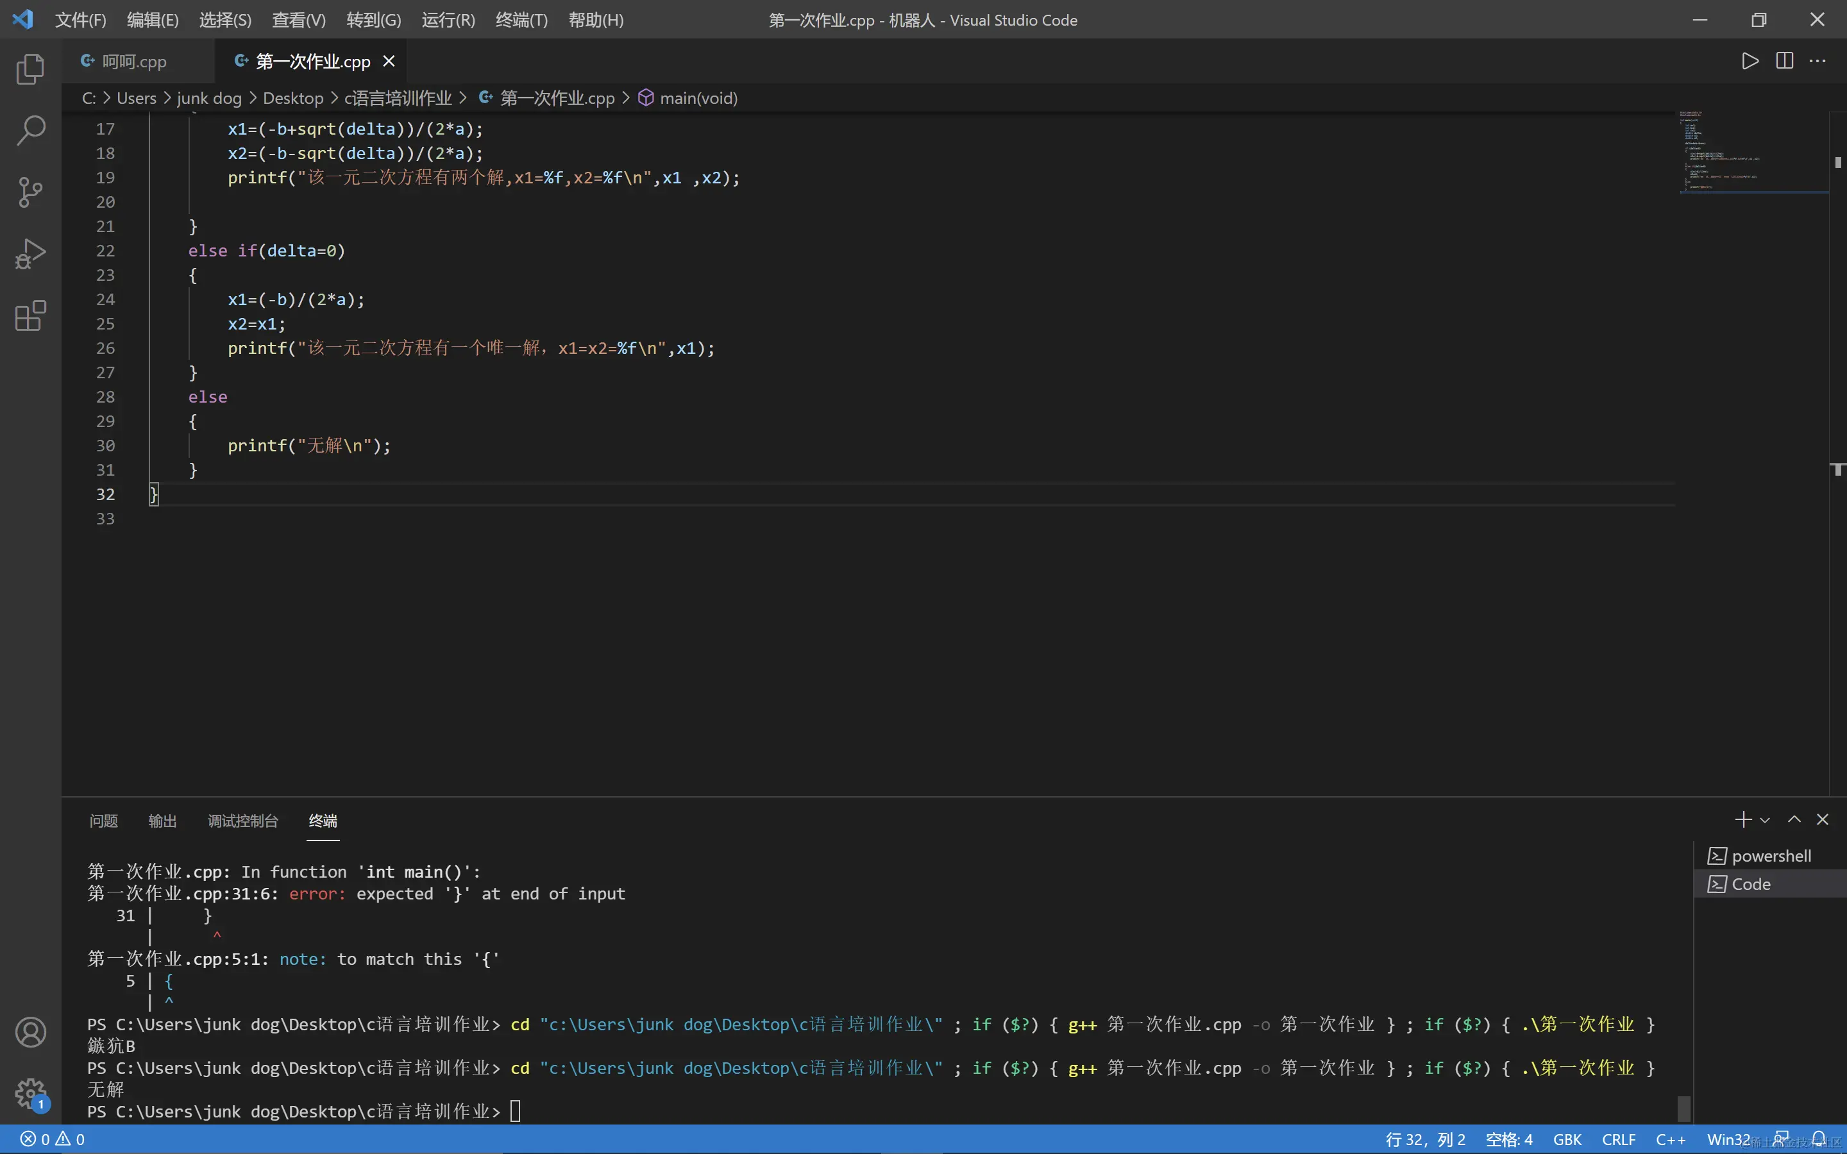
Task: Open the Manage gear icon
Action: point(31,1094)
